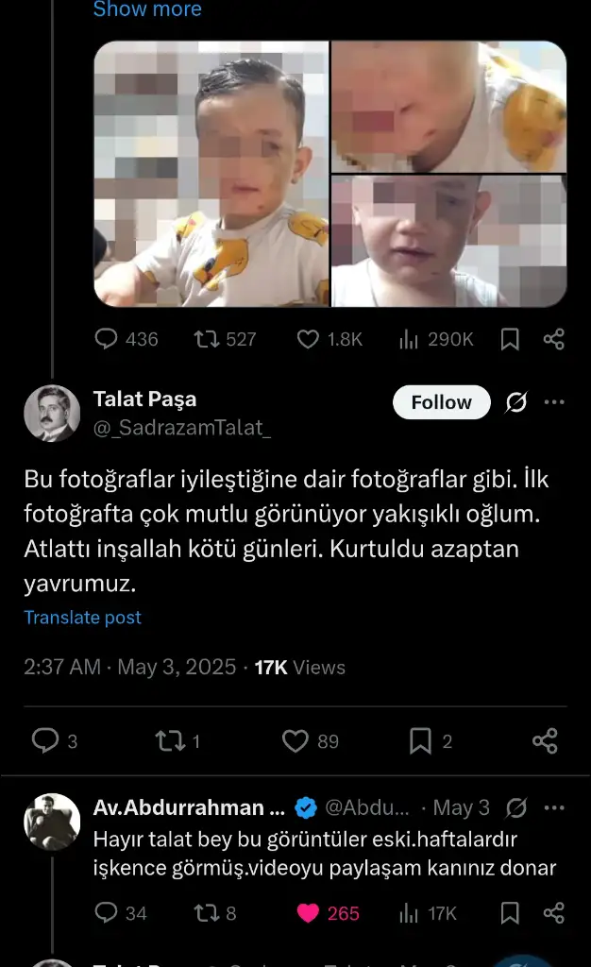591x967 pixels.
Task: Open the left photo in the image grid
Action: (x=211, y=174)
